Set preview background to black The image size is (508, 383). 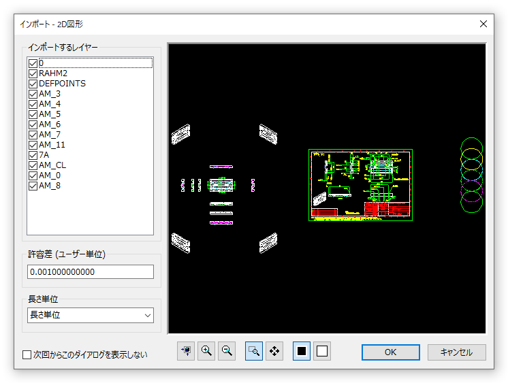(302, 351)
